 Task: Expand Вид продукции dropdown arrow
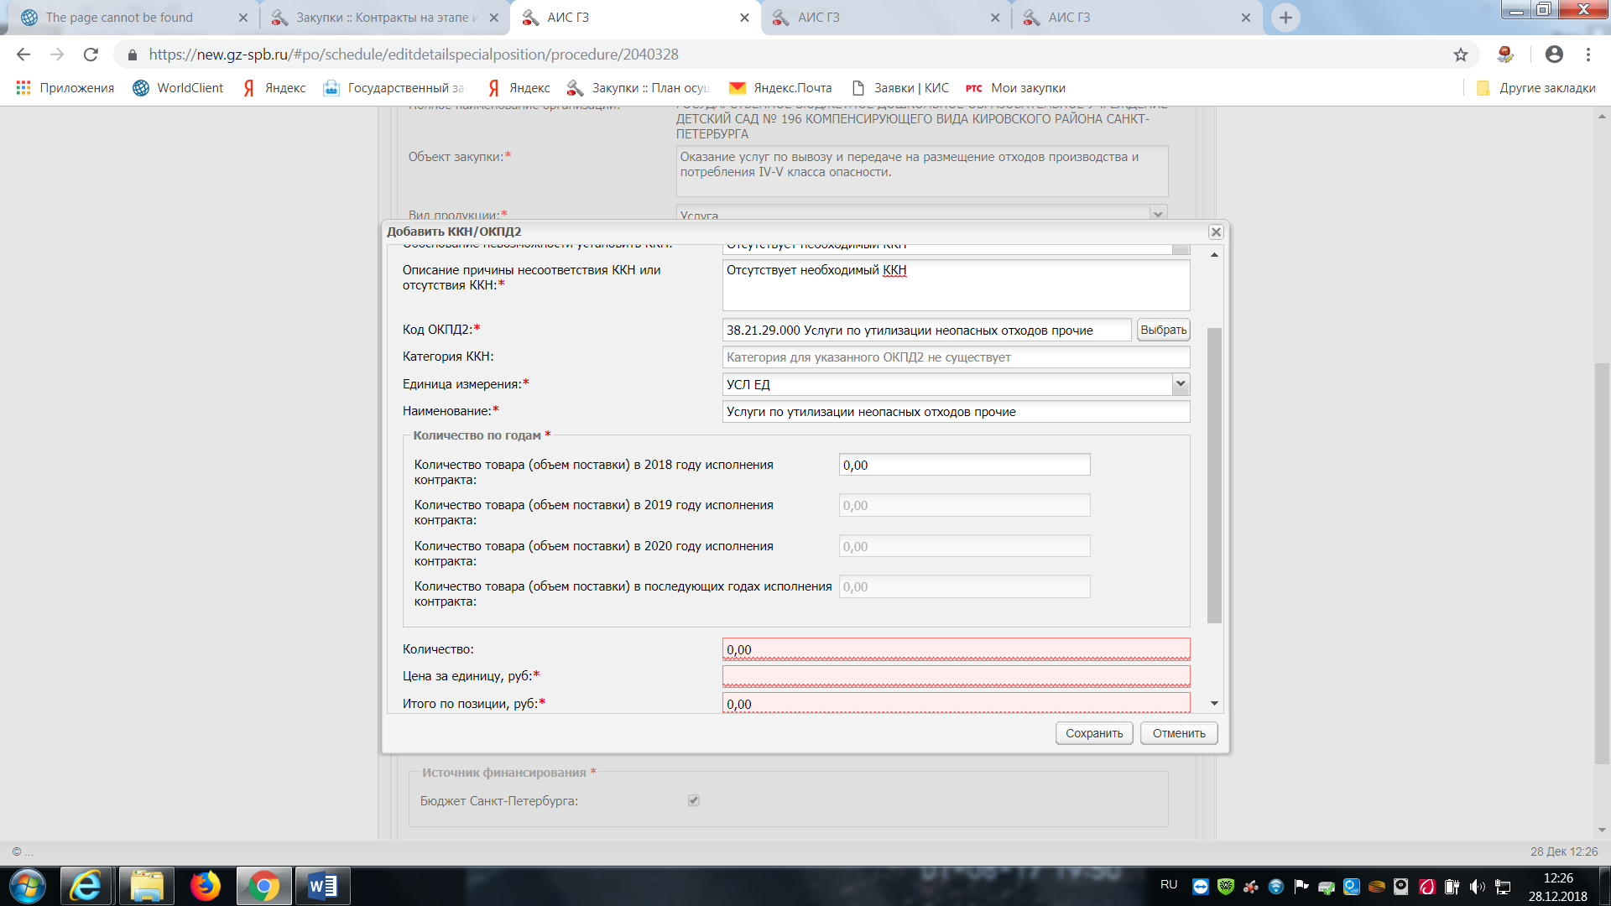click(1158, 215)
